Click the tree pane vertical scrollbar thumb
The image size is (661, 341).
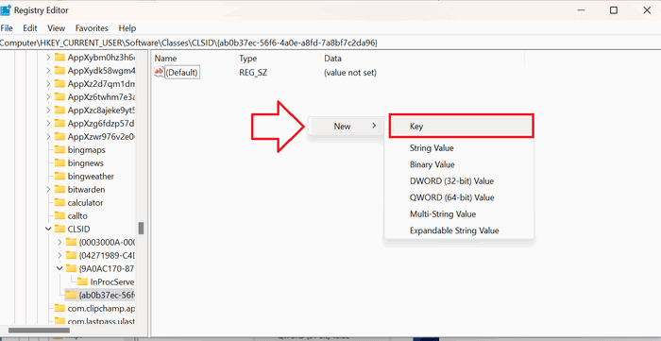142,228
